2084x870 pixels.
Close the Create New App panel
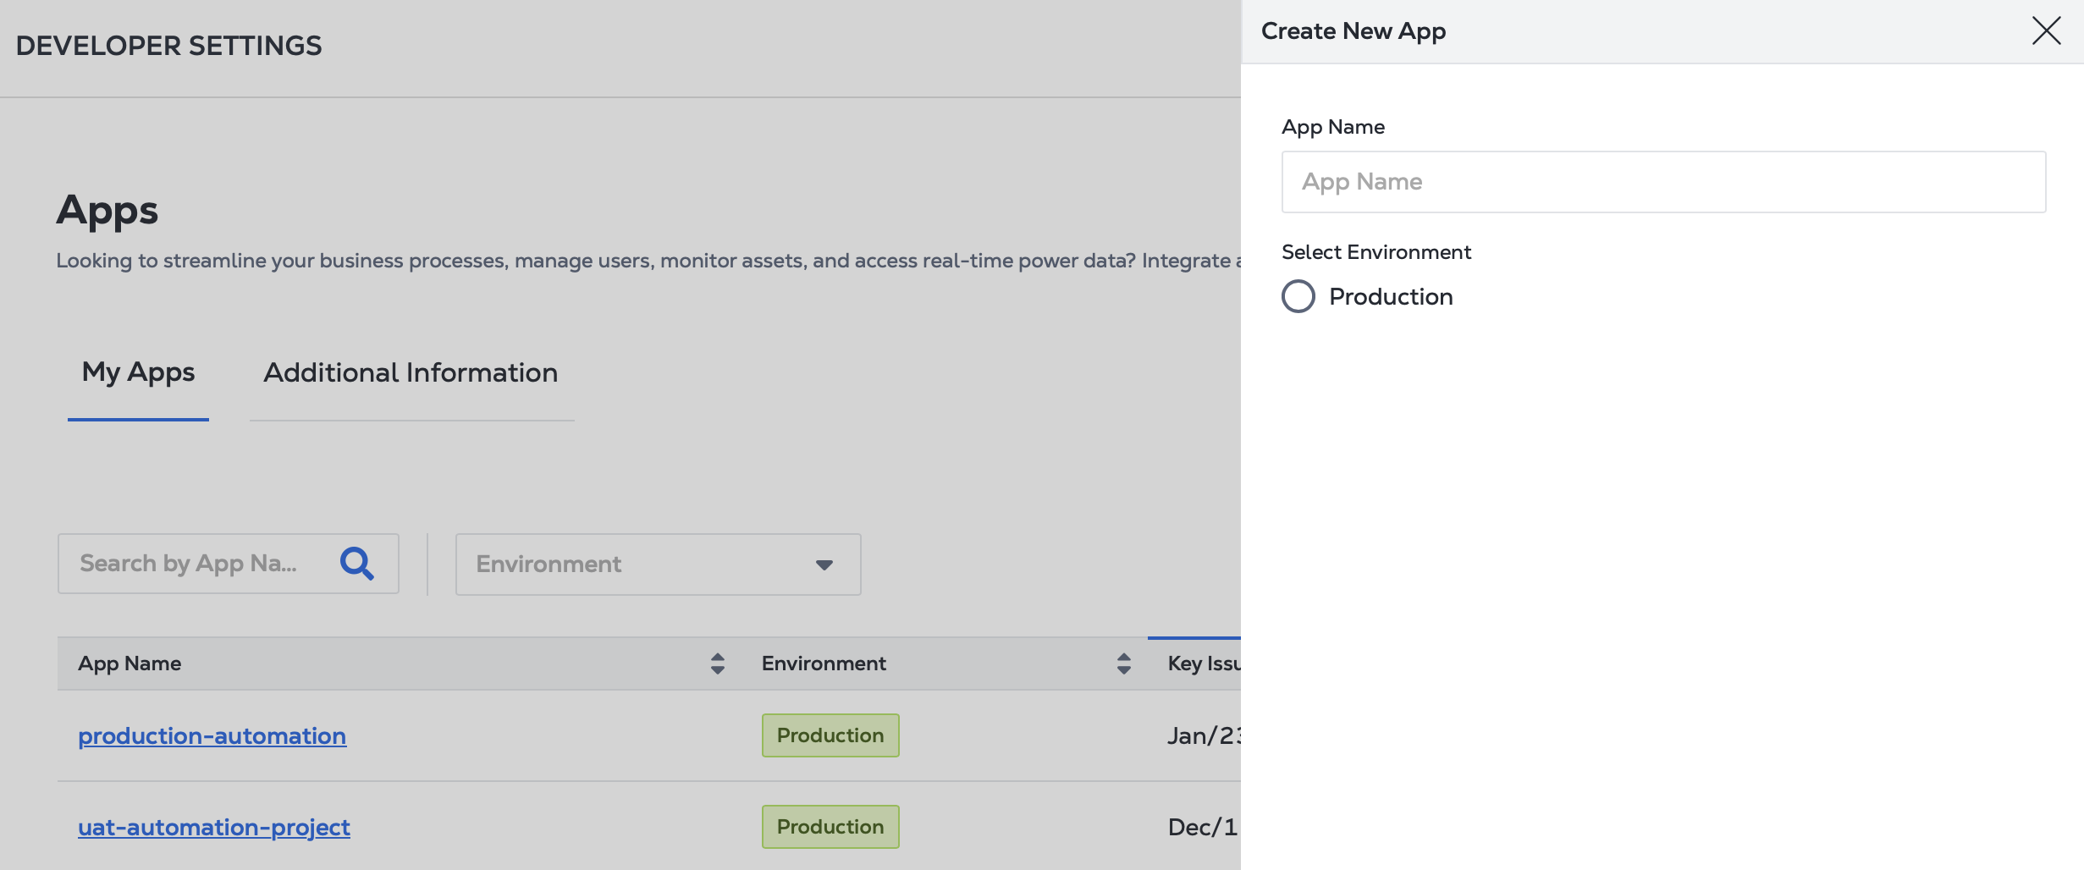(x=2046, y=31)
